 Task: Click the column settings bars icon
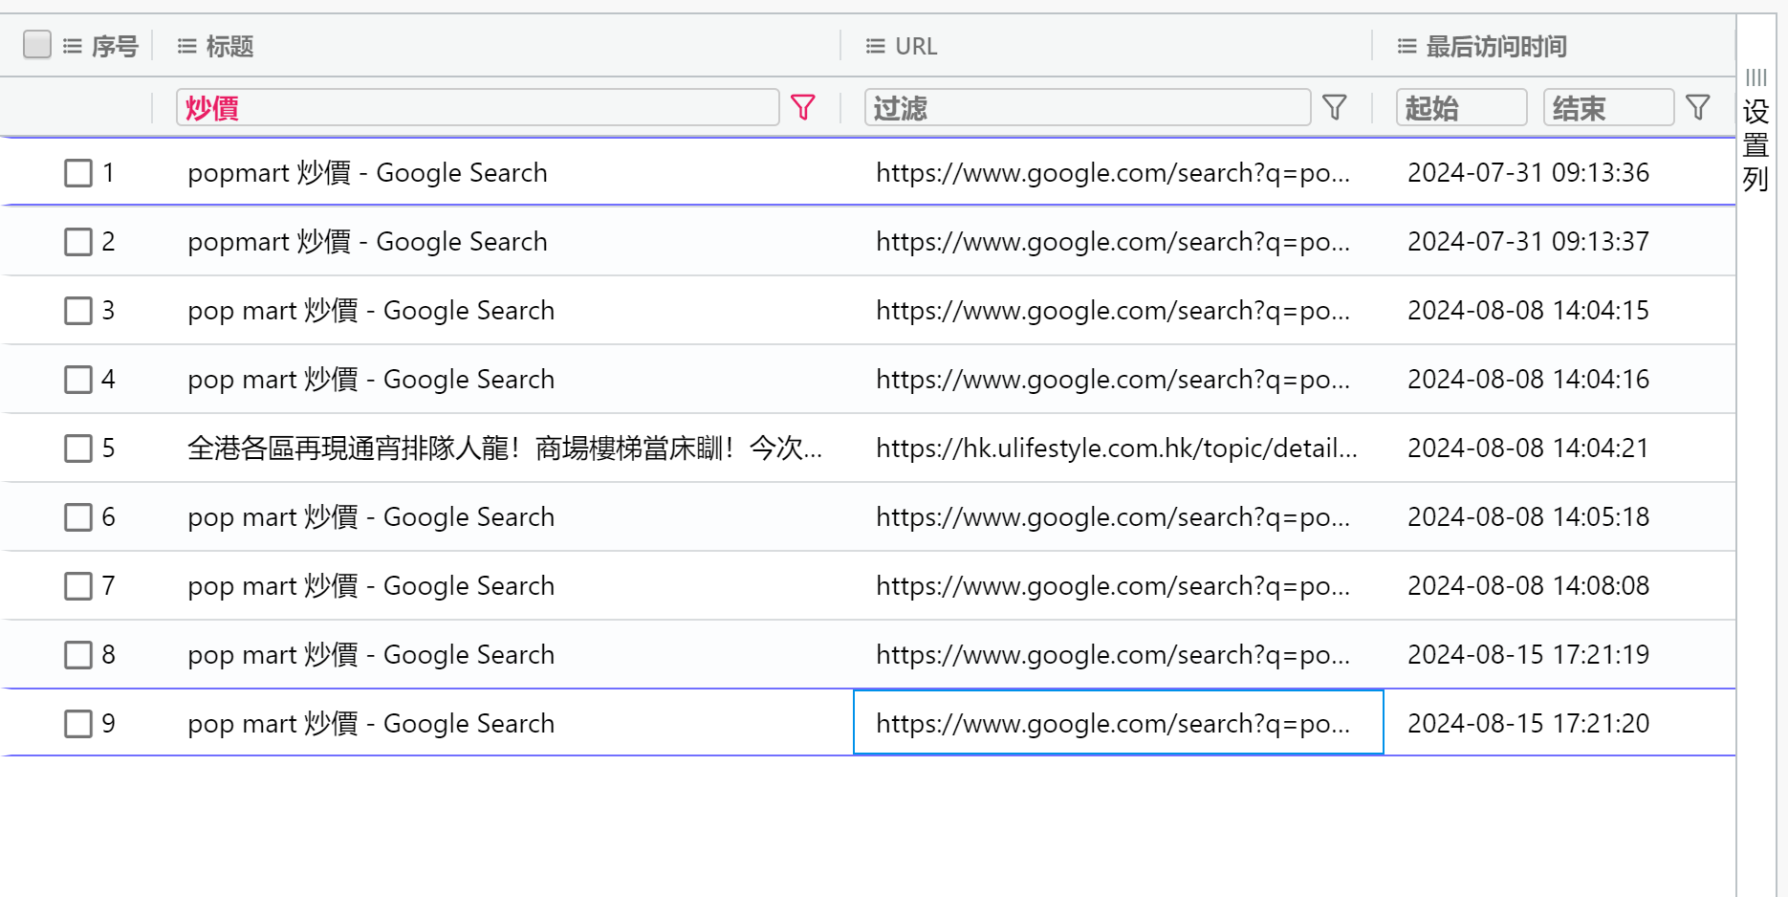pos(1755,77)
